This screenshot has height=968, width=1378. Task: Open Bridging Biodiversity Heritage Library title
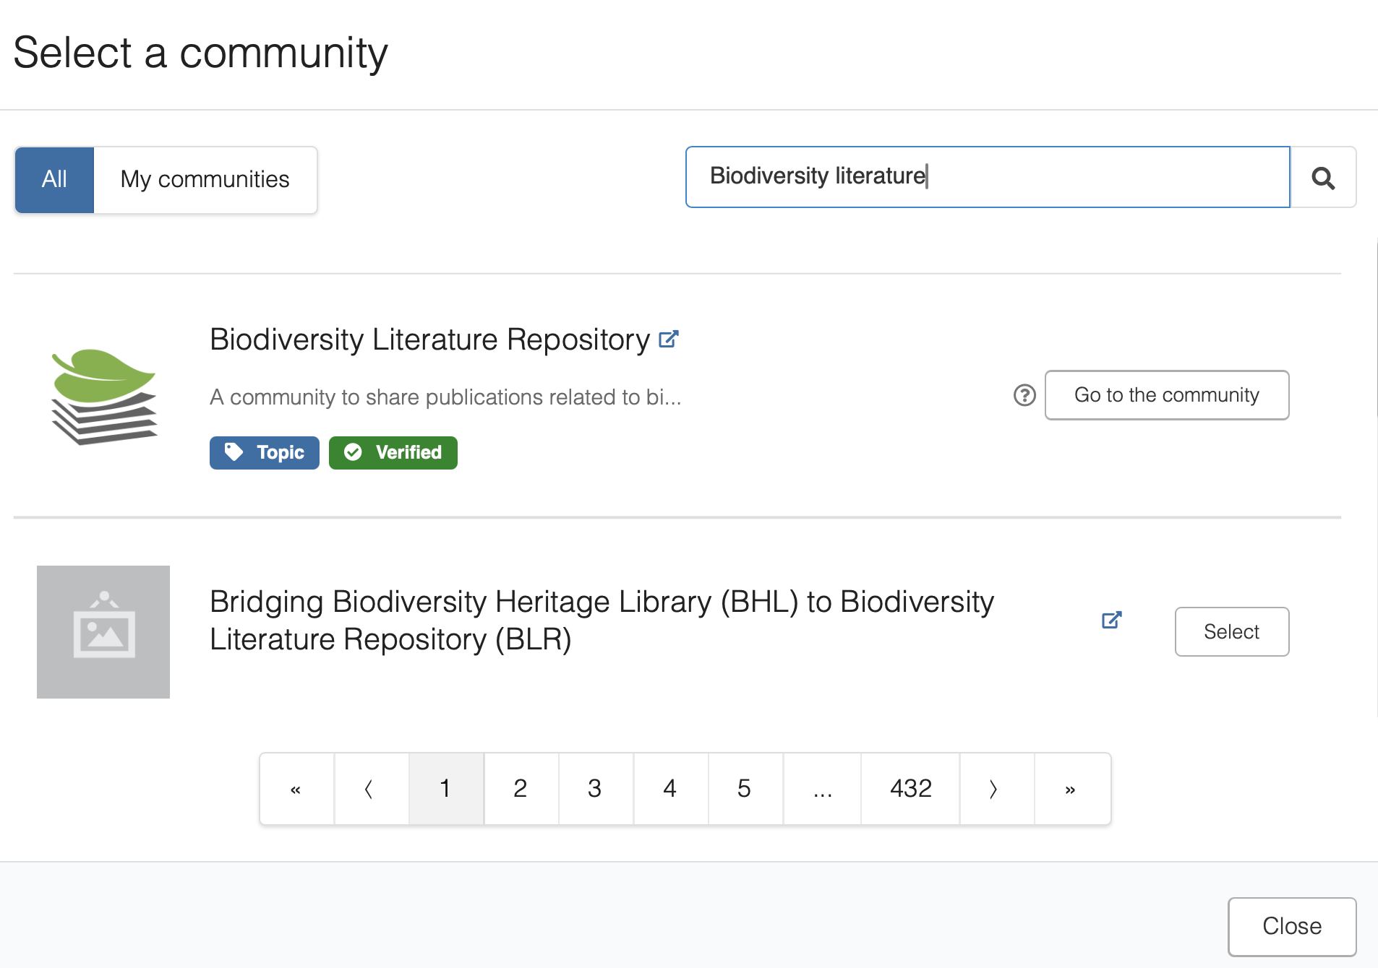(x=602, y=621)
